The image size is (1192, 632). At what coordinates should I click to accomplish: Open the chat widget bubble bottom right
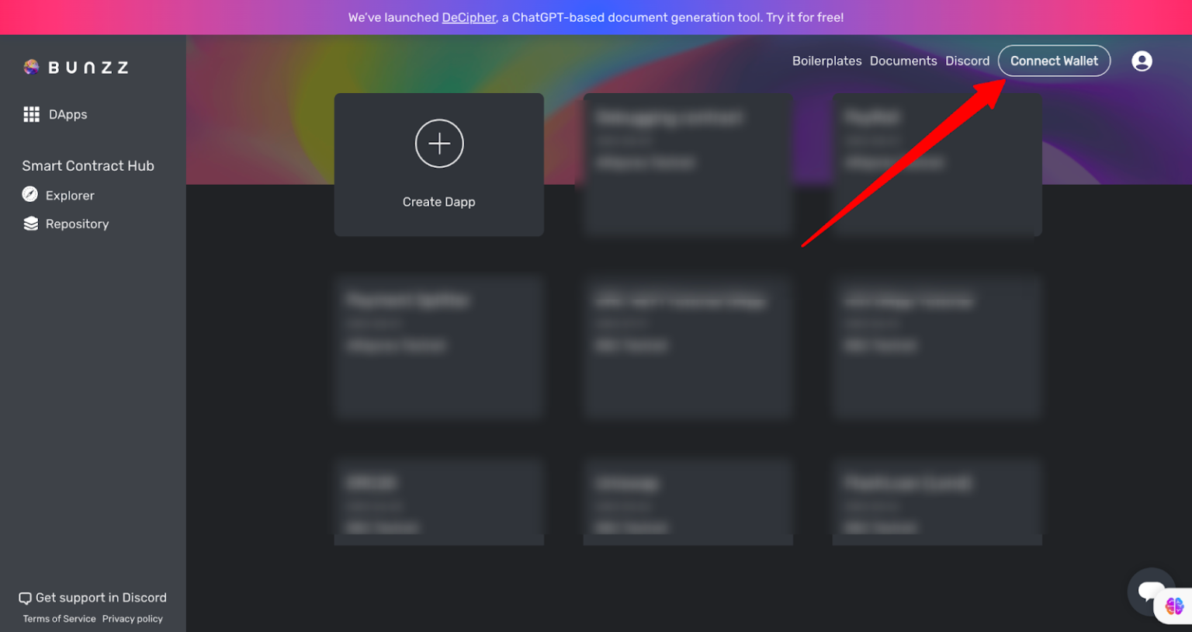point(1152,592)
